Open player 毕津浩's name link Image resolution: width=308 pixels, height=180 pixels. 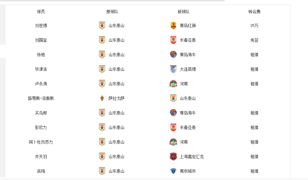tap(41, 69)
